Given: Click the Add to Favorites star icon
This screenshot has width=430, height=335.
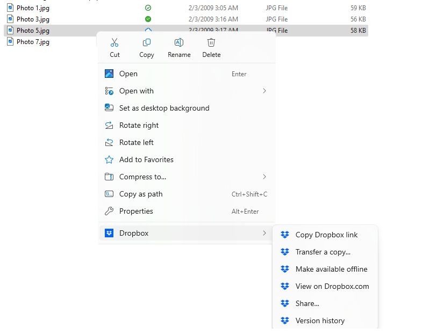Looking at the screenshot, I should point(109,159).
